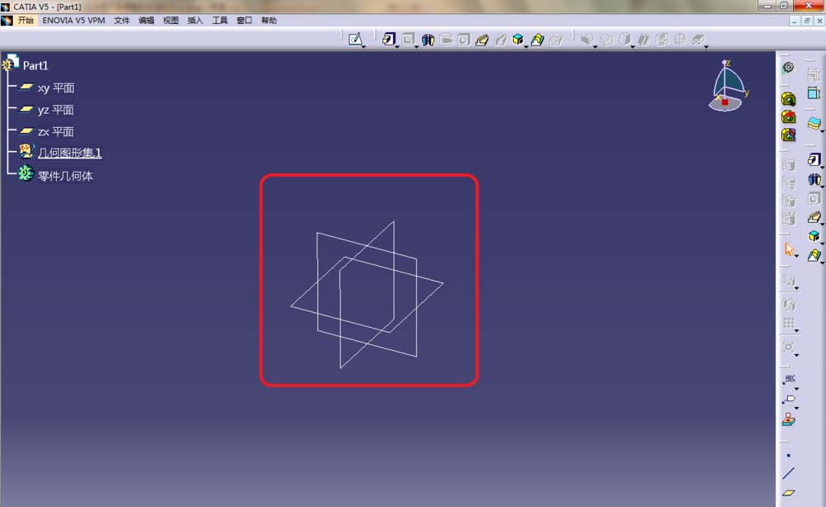Click the layered surfaces icon in the right column
Screen dimensions: 826x507
pyautogui.click(x=814, y=123)
